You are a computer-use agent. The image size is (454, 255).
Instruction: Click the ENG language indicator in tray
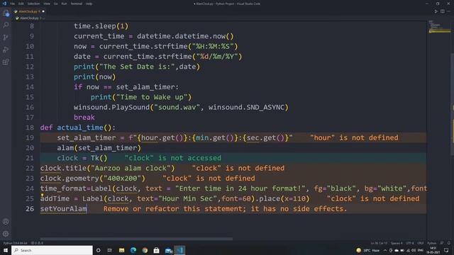point(421,250)
